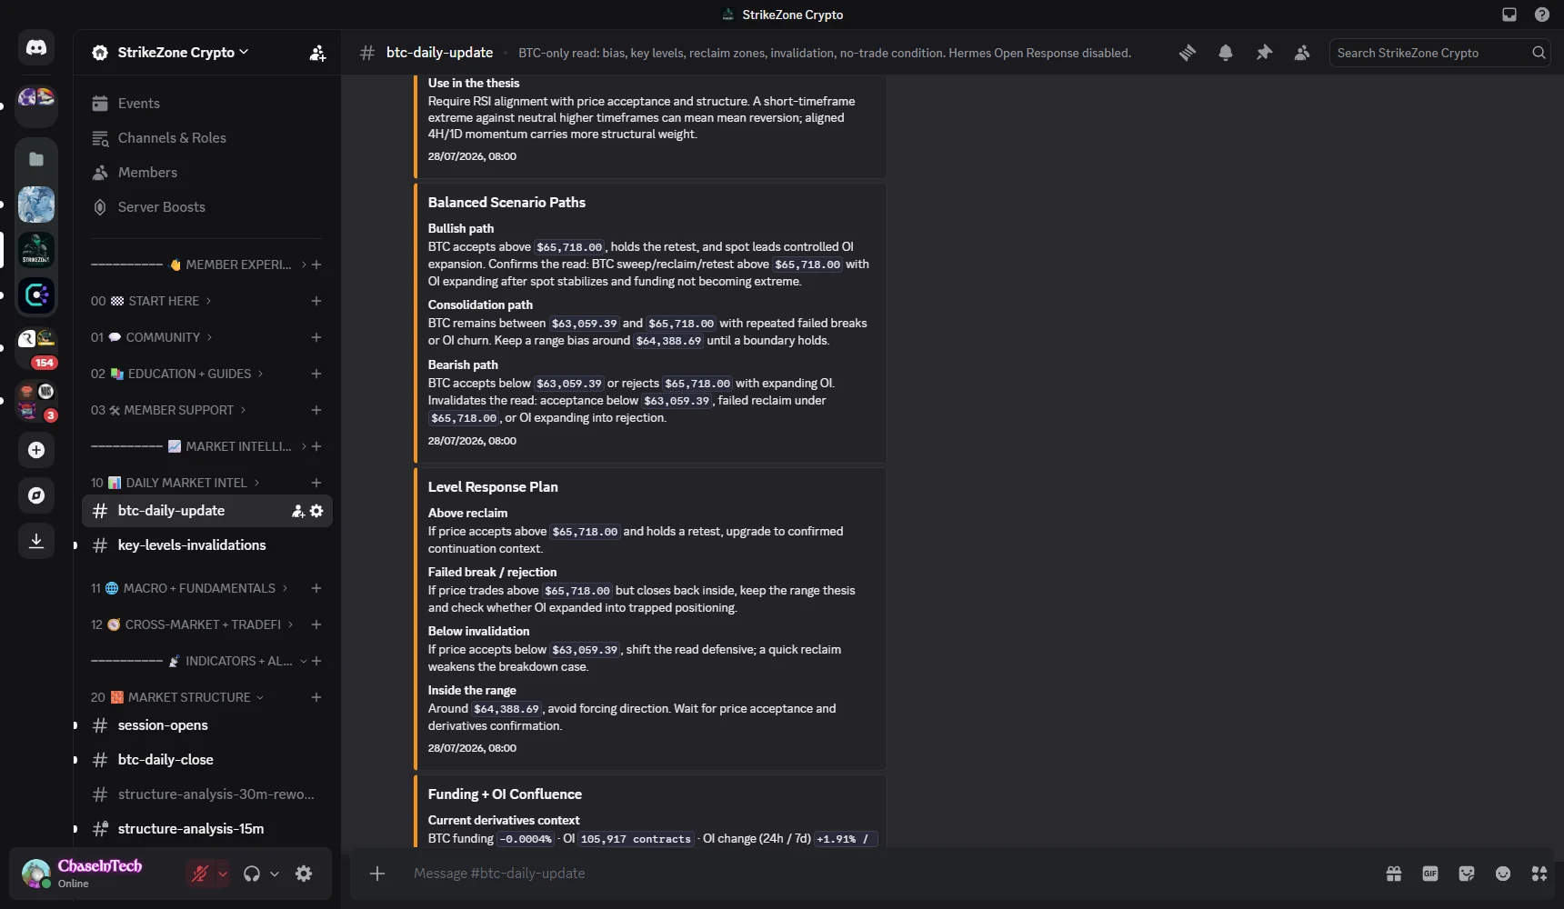Send a gift via gift icon

[x=1394, y=874]
